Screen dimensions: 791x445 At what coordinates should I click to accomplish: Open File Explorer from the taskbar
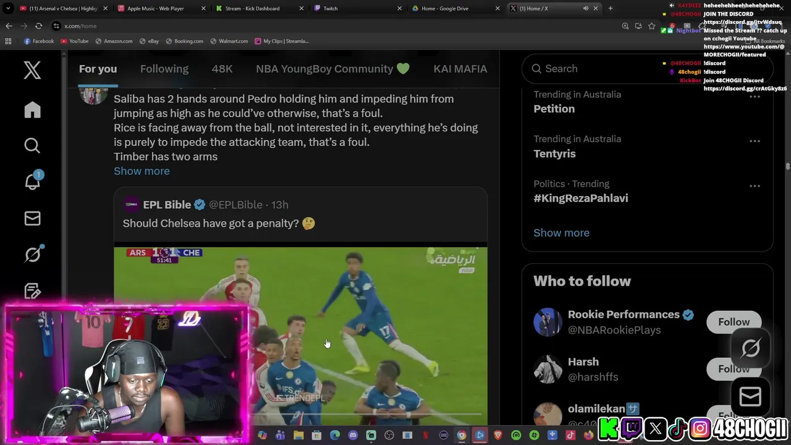click(x=298, y=436)
